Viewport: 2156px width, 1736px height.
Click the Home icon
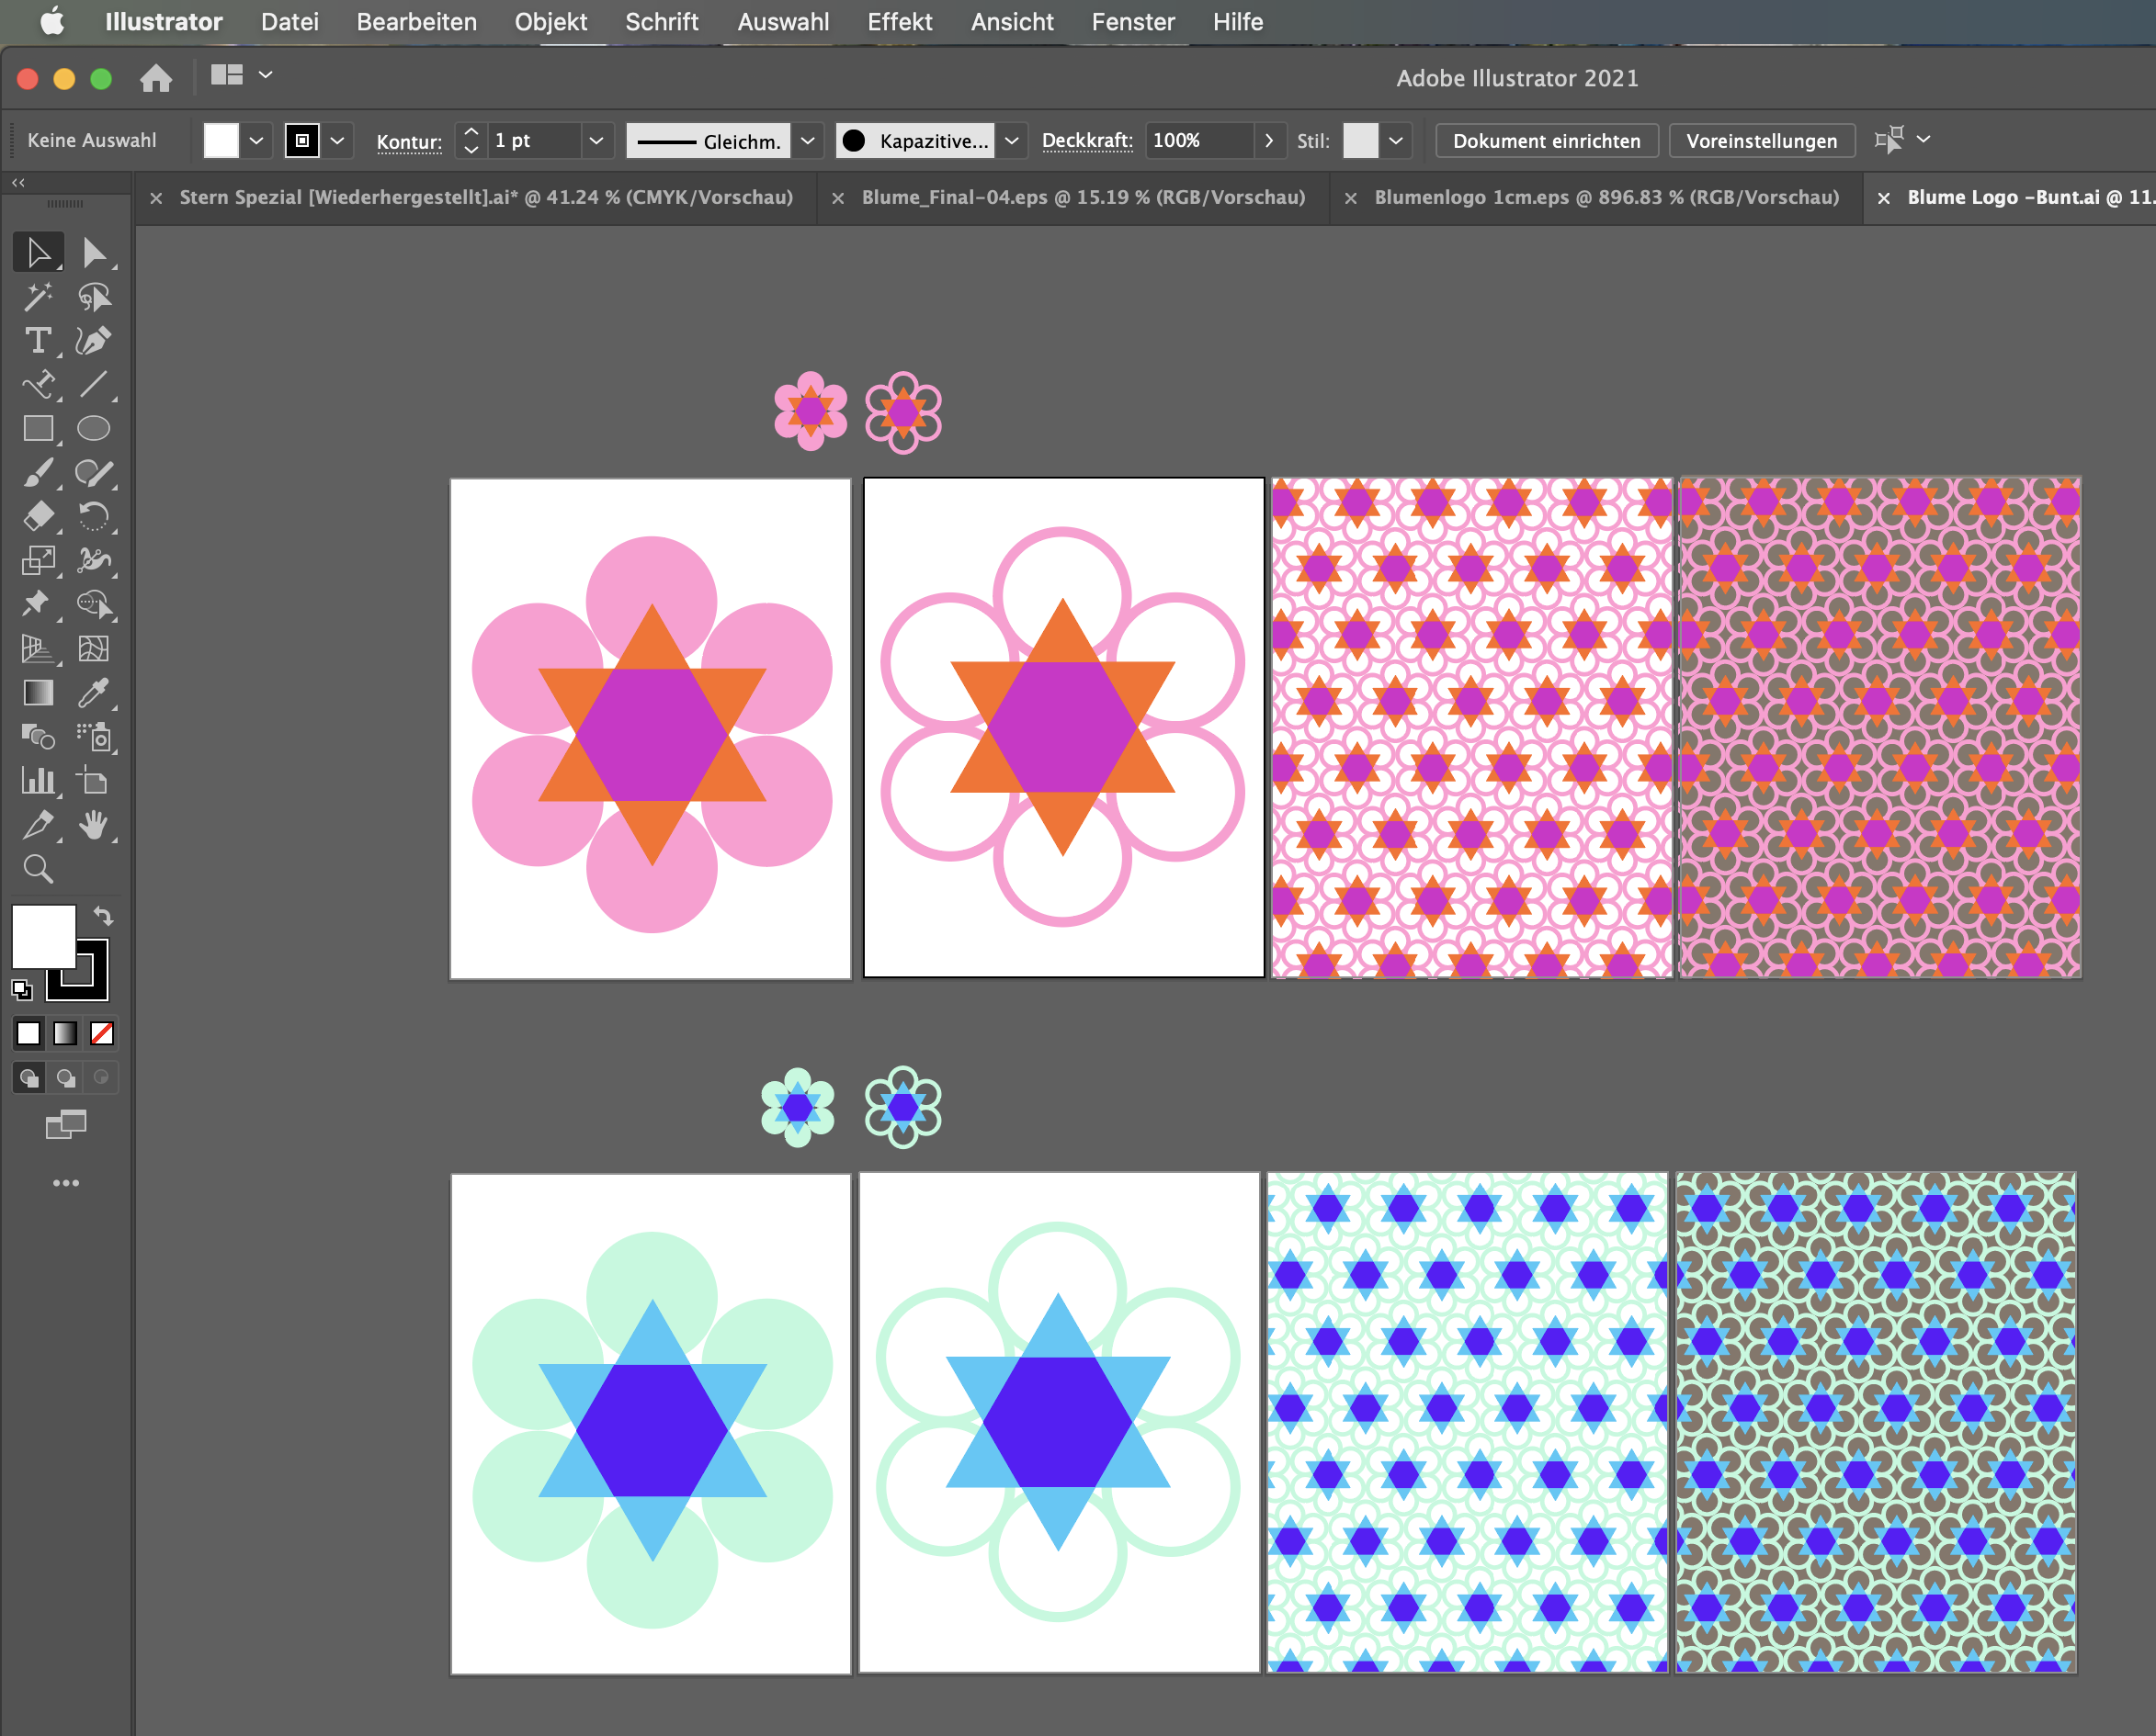coord(156,78)
